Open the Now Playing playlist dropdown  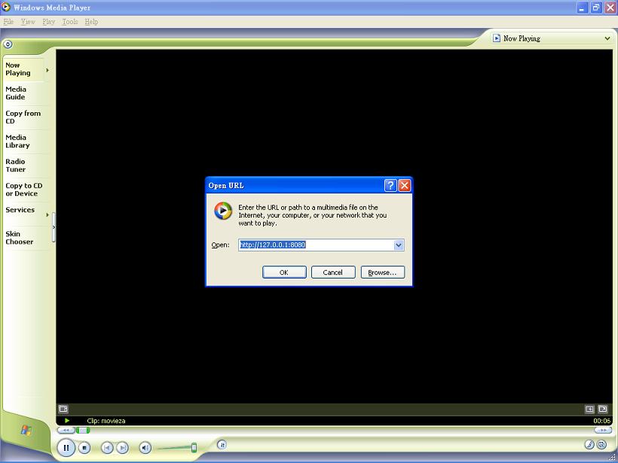[607, 38]
